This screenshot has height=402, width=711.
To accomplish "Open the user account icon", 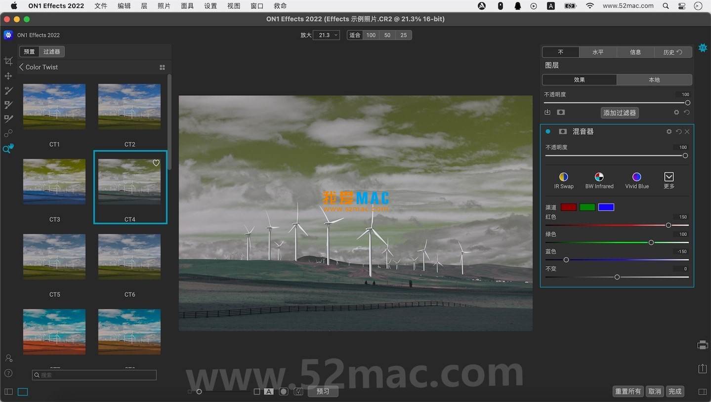I will coord(8,359).
